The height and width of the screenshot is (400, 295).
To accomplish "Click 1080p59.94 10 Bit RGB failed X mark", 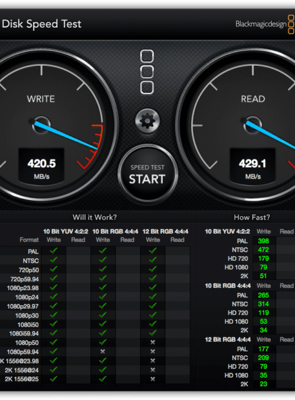I will coord(103,351).
